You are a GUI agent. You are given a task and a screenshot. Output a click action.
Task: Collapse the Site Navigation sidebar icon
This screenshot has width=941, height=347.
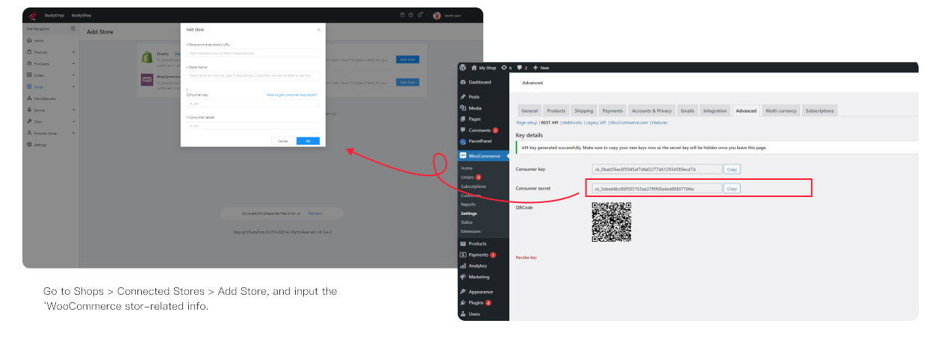(x=73, y=28)
